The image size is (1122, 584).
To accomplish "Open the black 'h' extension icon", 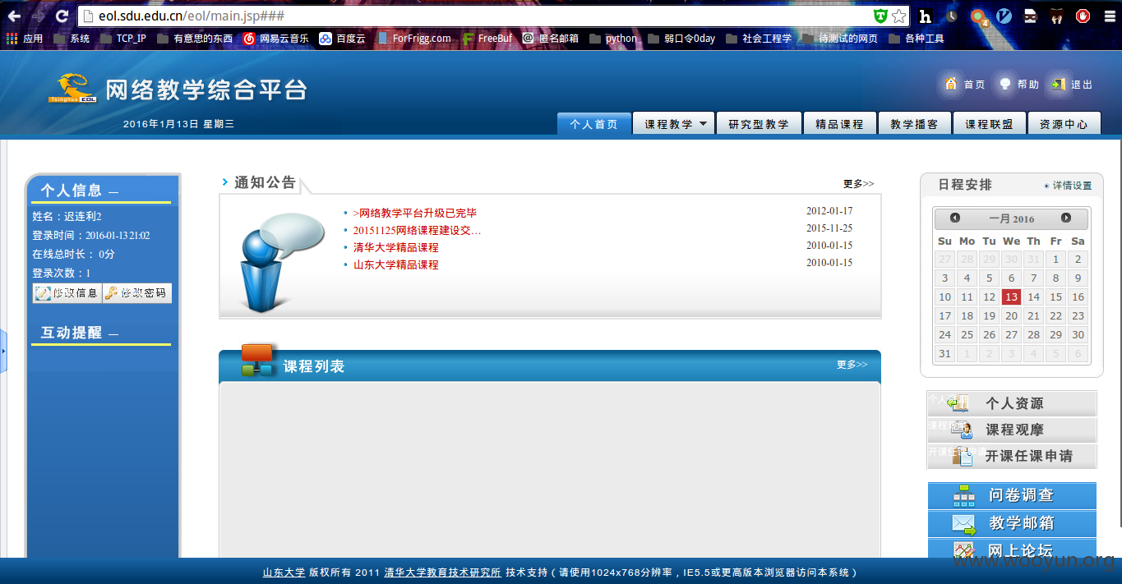I will pos(926,16).
